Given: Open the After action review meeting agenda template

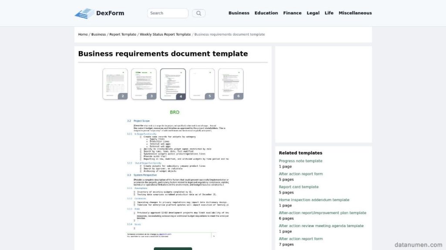Looking at the screenshot, I should coord(321,226).
